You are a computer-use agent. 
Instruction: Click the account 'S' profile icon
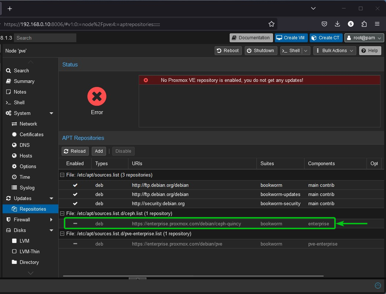tap(350, 24)
